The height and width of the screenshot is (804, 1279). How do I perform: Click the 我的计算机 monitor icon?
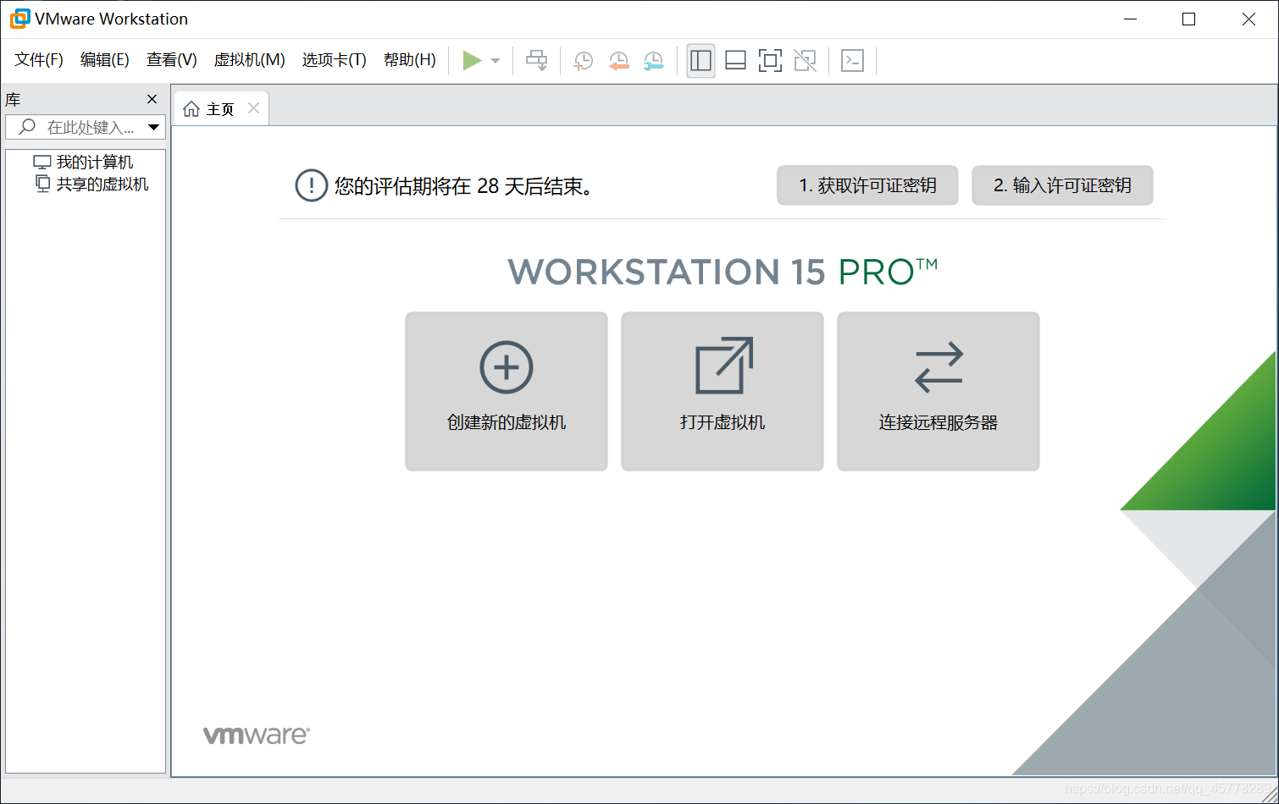pyautogui.click(x=42, y=162)
